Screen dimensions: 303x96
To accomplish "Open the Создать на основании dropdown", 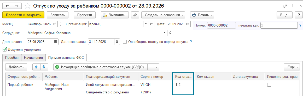I will pyautogui.click(x=163, y=15).
